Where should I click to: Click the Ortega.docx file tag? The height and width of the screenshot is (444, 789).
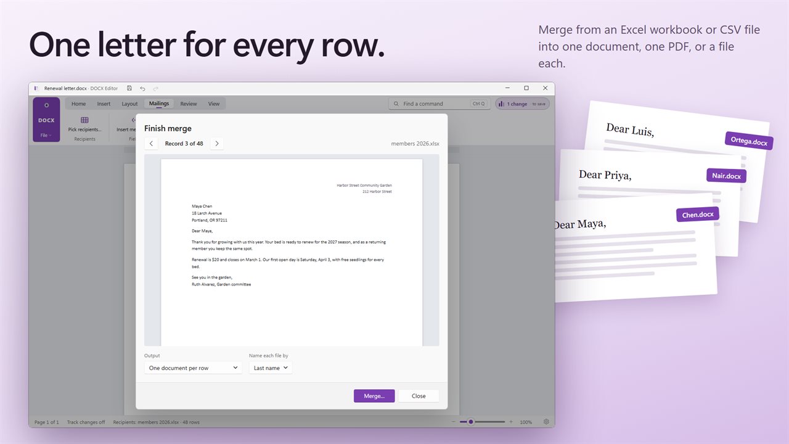749,141
